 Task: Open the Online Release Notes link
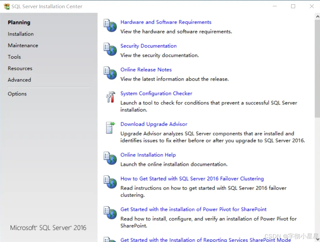pyautogui.click(x=146, y=70)
